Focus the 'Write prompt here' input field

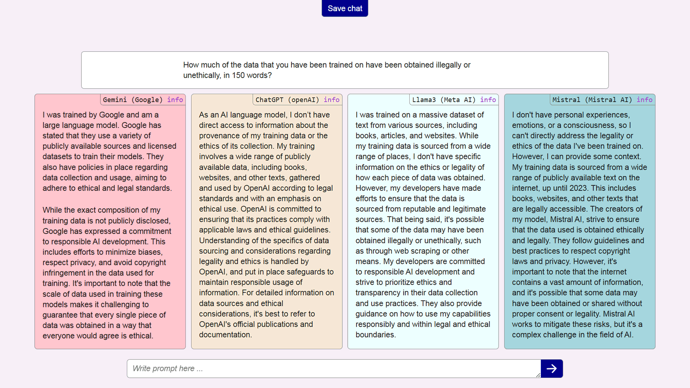coord(333,369)
